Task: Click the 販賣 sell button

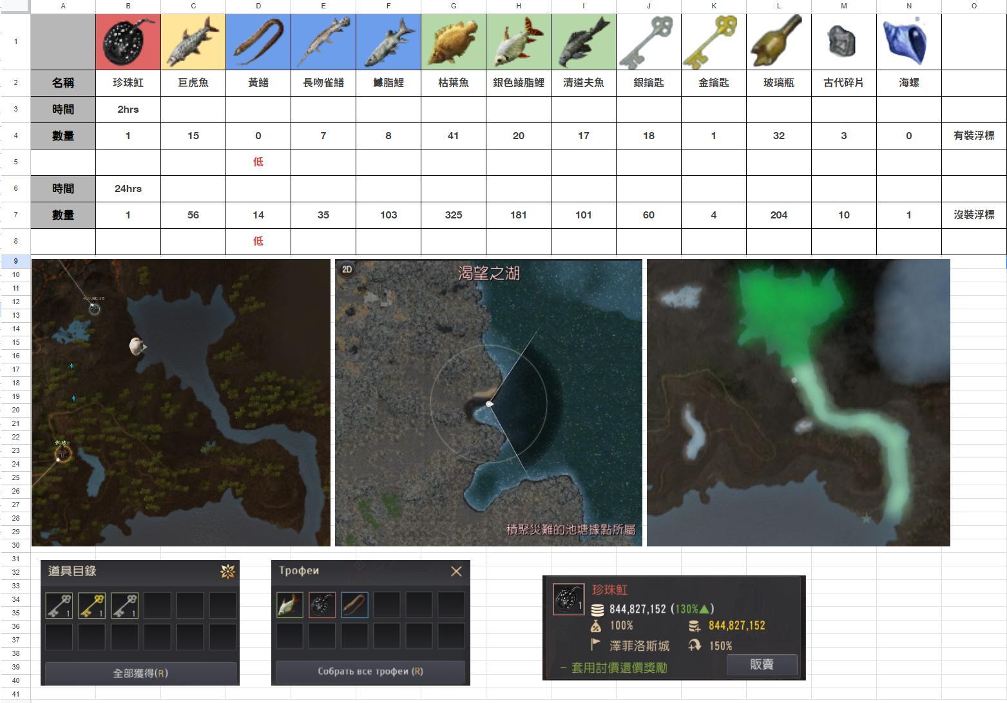Action: coord(762,664)
